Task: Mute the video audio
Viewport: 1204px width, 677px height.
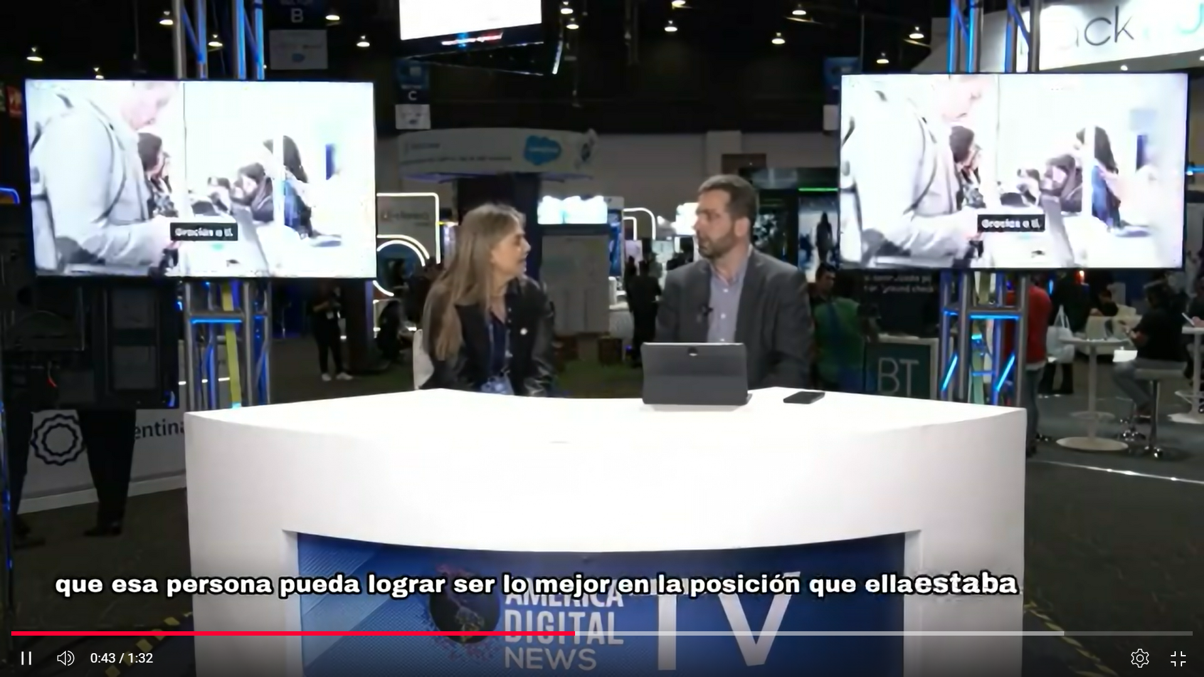Action: point(65,658)
